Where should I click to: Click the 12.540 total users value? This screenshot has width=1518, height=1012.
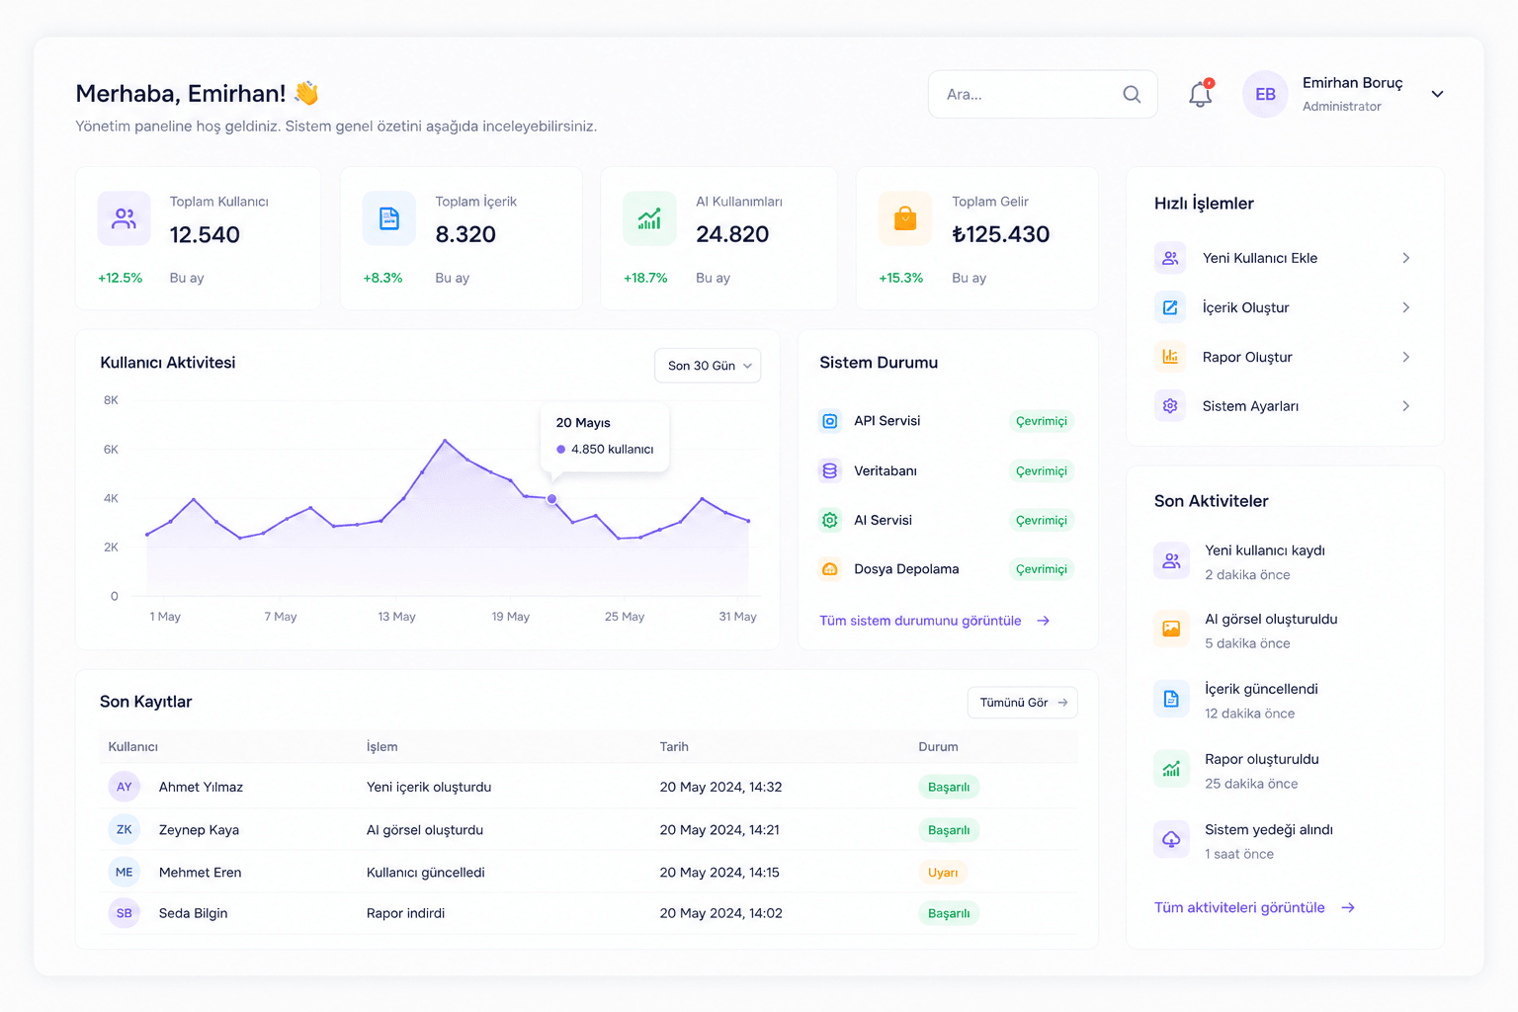pyautogui.click(x=205, y=234)
